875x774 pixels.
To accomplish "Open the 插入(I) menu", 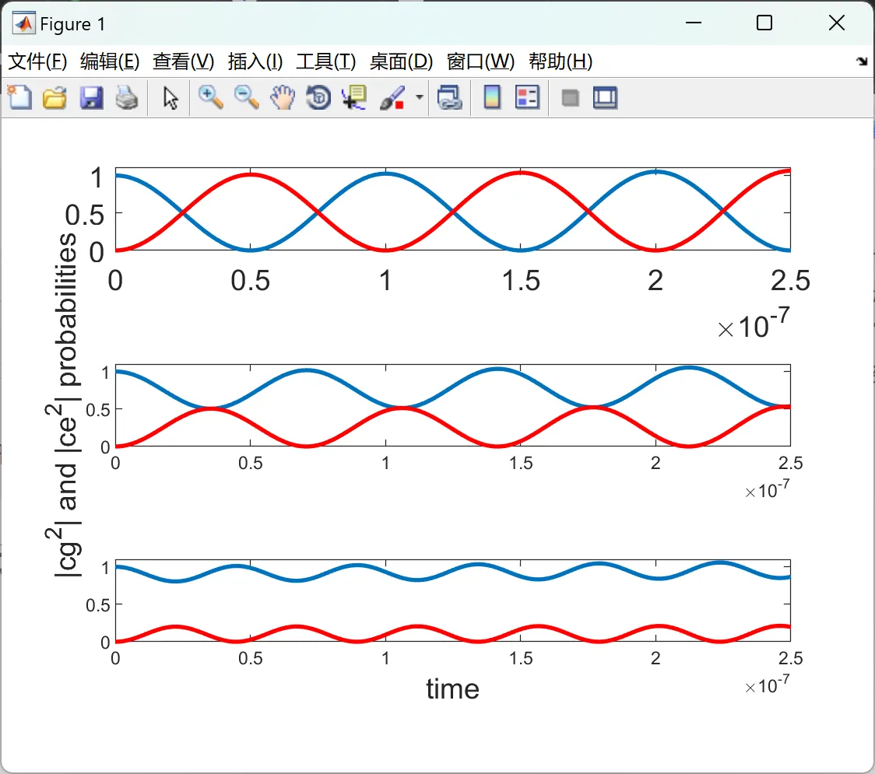I will coord(255,61).
